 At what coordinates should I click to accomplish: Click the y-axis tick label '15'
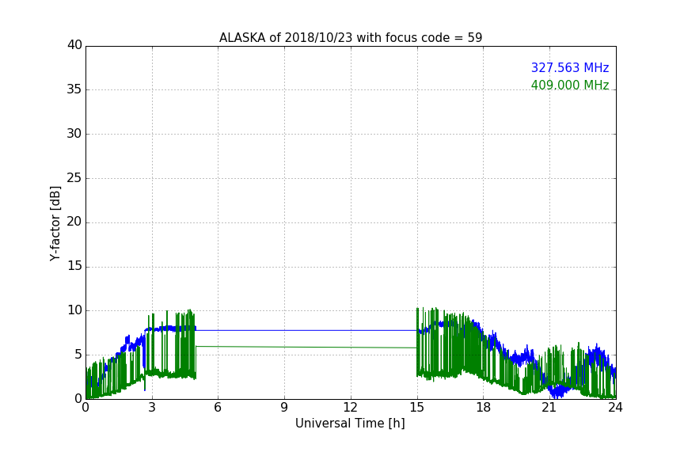74,266
